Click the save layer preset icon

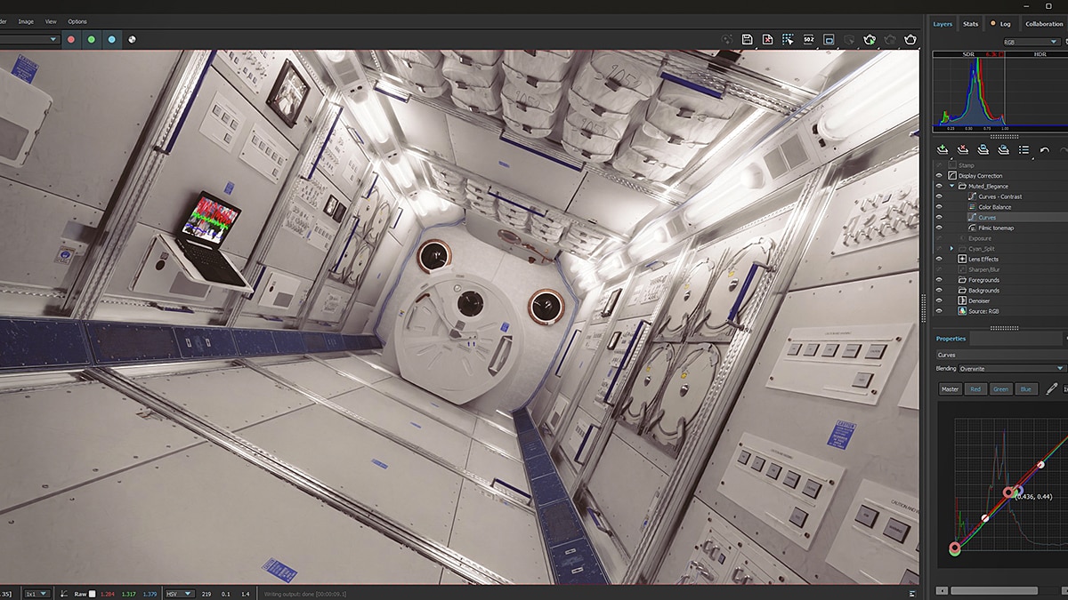[983, 150]
